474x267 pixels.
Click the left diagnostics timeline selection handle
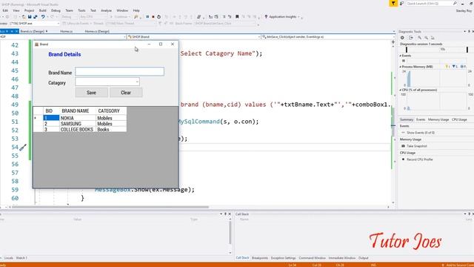click(x=407, y=50)
